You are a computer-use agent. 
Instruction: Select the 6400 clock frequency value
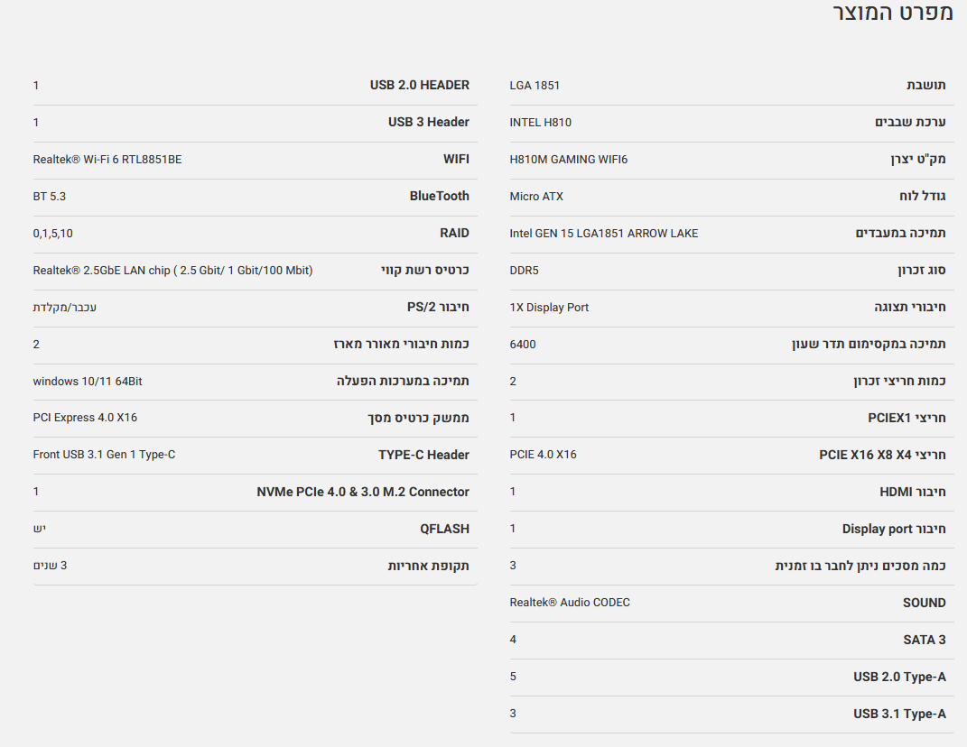523,345
